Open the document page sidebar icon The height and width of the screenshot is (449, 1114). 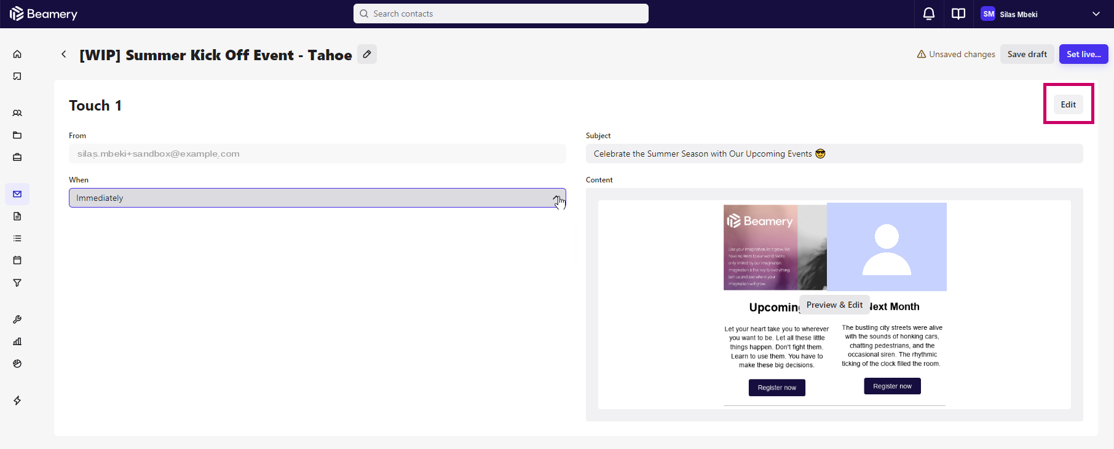pyautogui.click(x=17, y=216)
